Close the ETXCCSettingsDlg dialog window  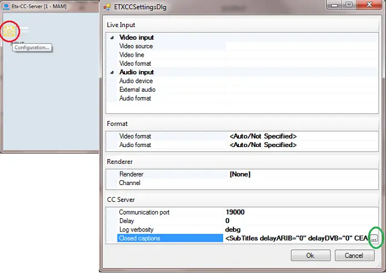tap(365, 7)
